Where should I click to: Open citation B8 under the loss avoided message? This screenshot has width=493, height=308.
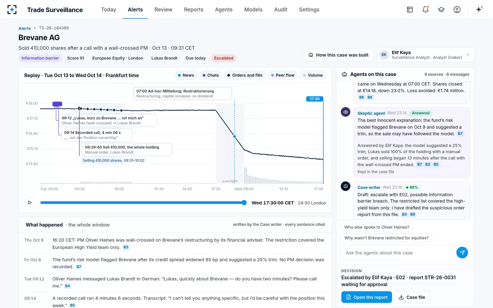370,98
